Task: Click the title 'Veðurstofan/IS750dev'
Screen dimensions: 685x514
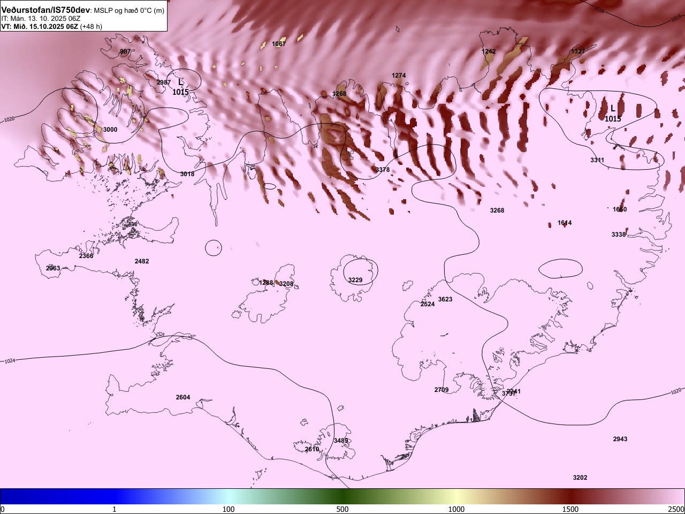Action: pos(46,10)
